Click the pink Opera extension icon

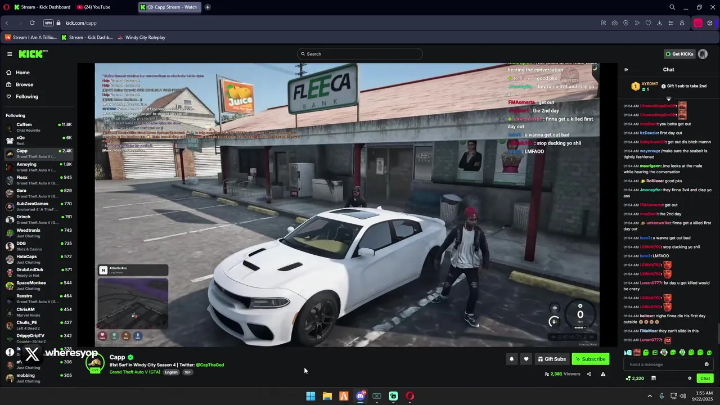(x=697, y=23)
